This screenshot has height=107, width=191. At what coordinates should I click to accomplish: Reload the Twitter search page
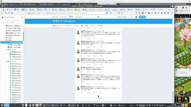click(9, 13)
